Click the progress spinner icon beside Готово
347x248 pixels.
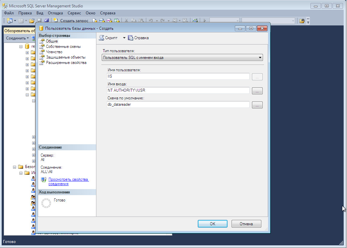click(46, 203)
